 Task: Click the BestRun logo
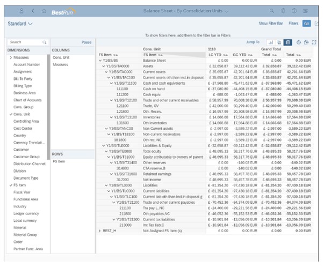63,12
